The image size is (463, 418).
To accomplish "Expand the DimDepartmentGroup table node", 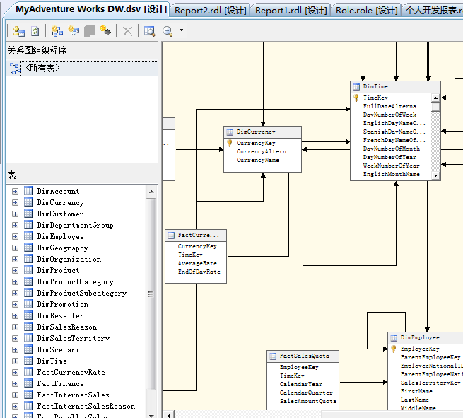I will (15, 225).
